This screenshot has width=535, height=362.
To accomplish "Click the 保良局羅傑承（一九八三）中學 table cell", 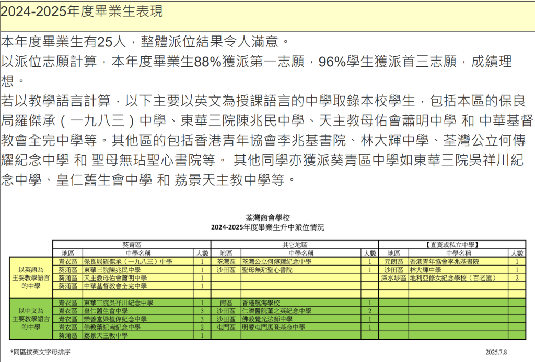I will pos(128,262).
